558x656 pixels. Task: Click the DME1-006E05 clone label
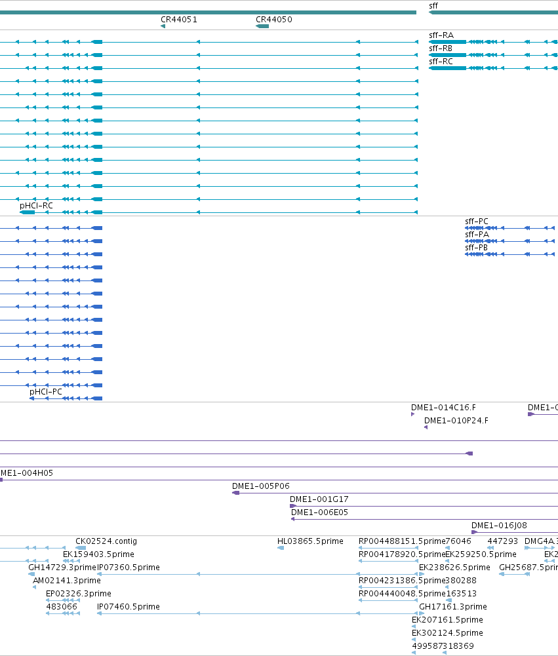tap(319, 512)
